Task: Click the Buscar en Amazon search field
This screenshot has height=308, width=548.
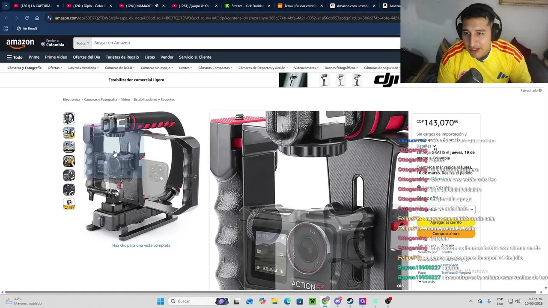Action: pos(246,43)
